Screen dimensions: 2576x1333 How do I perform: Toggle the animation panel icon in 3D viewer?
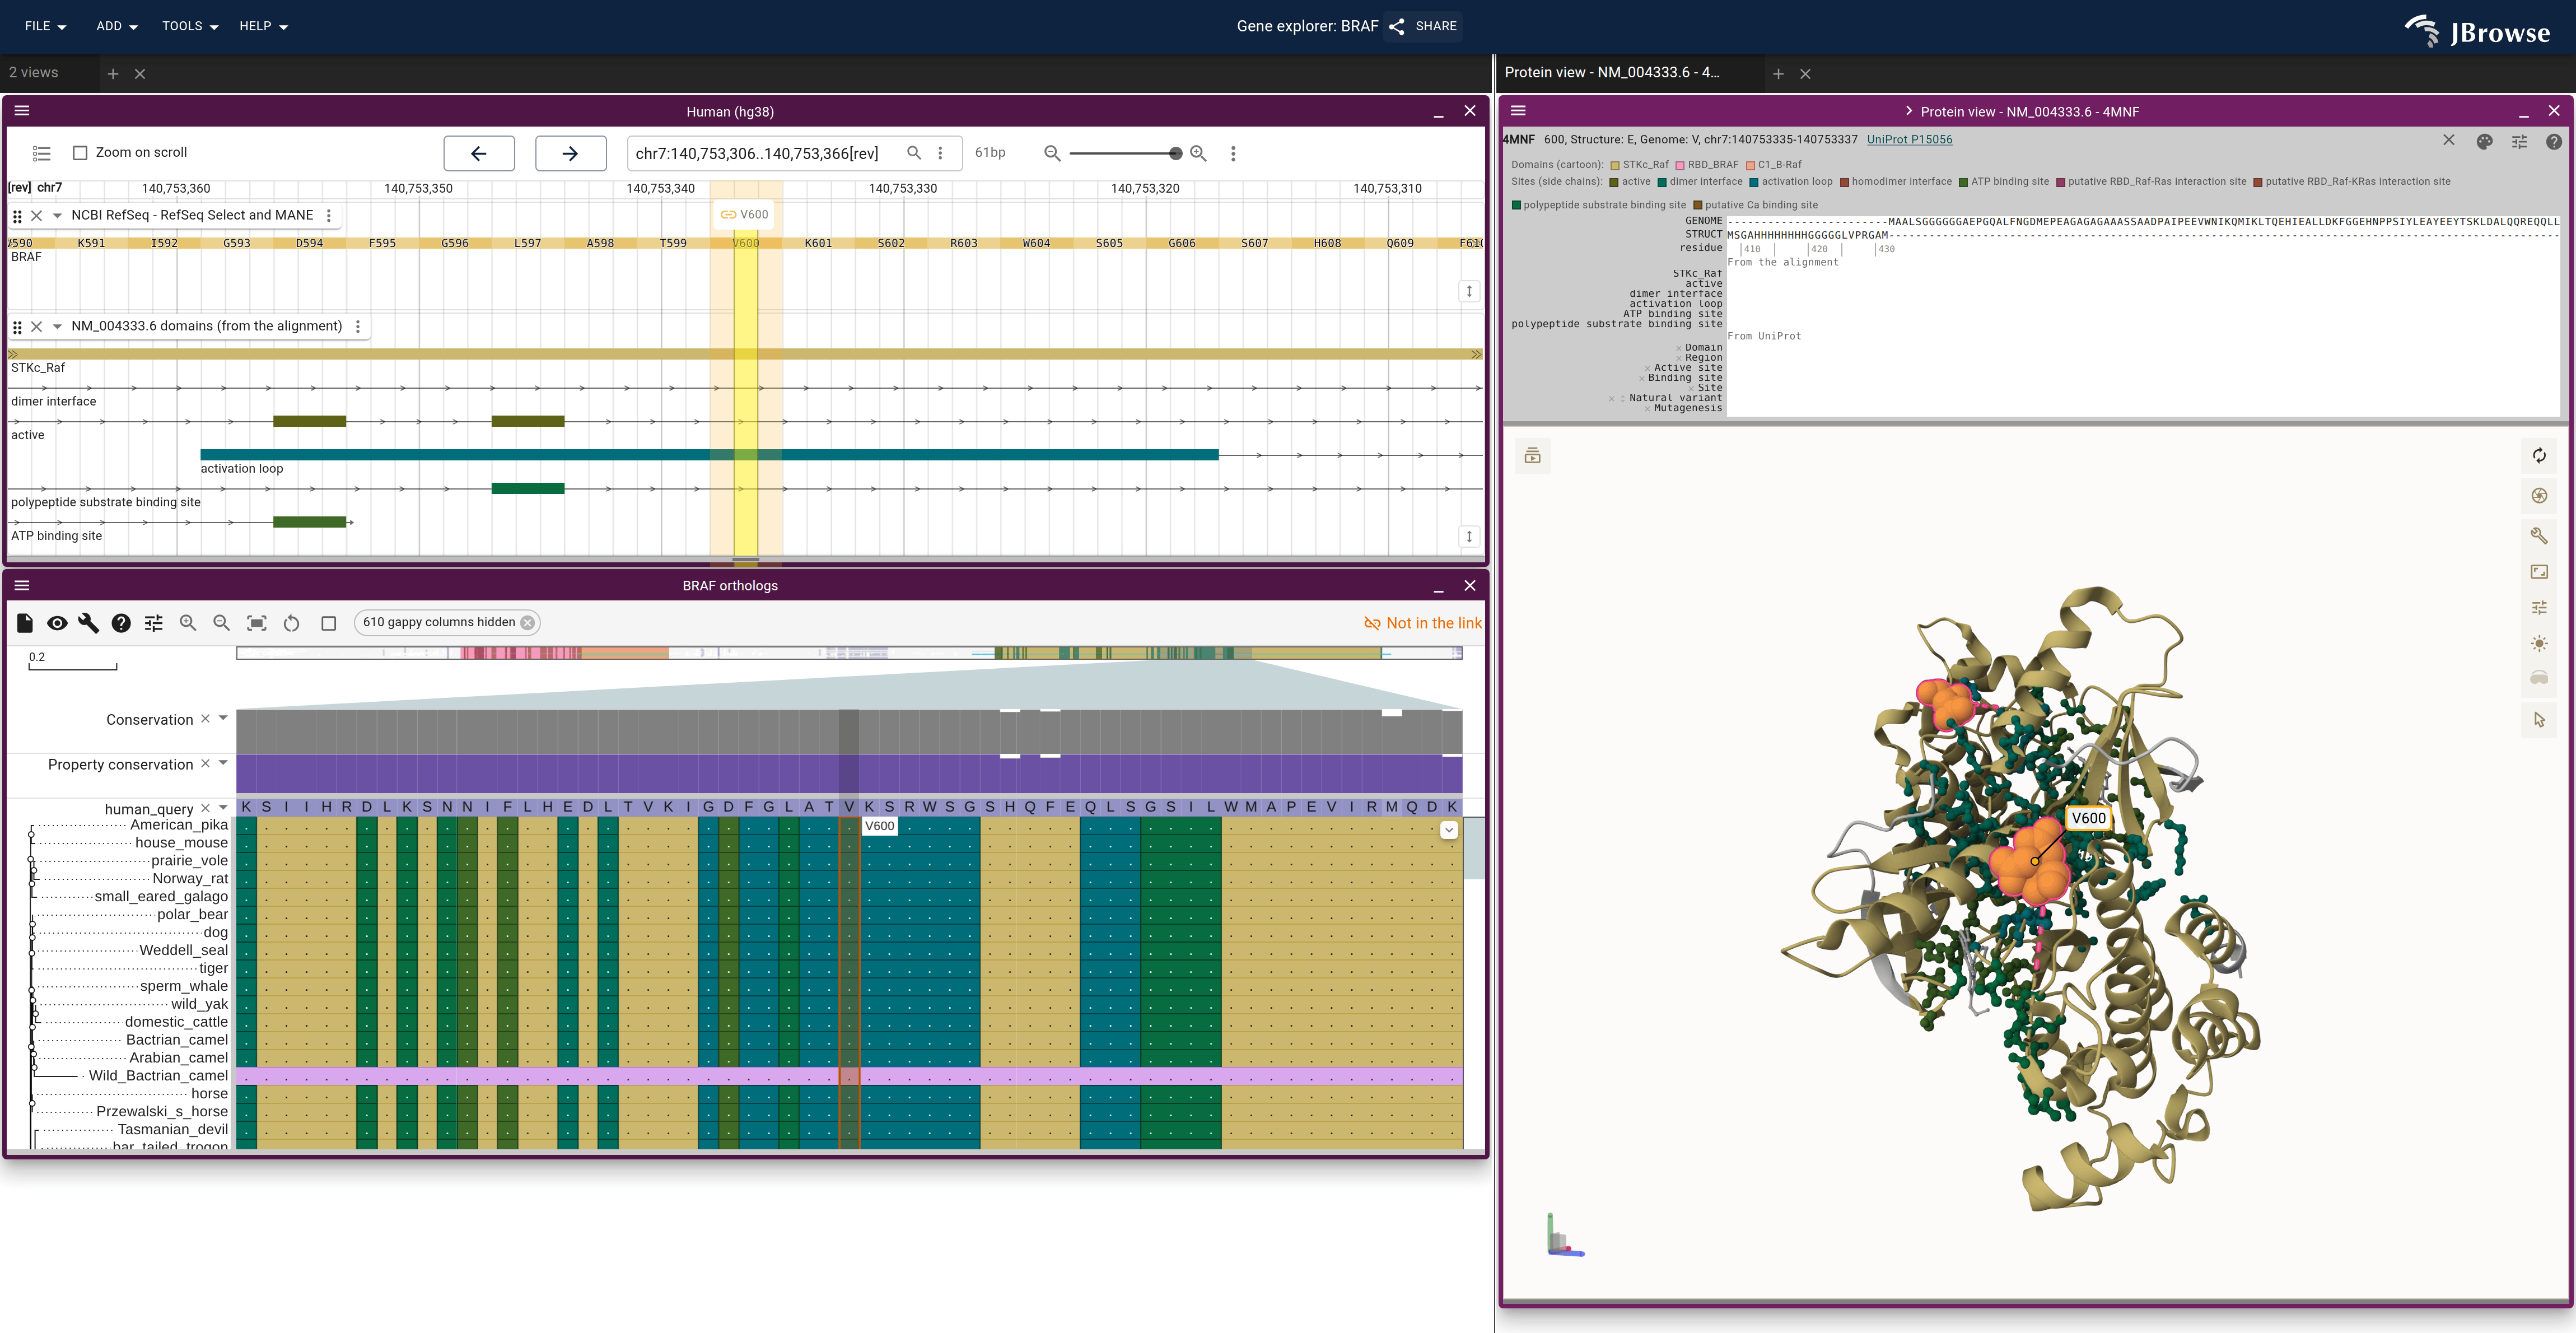1532,456
